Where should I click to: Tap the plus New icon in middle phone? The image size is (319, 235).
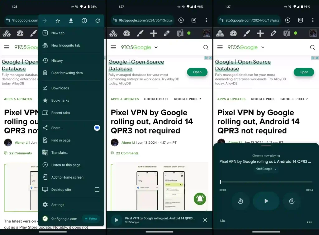point(154,33)
